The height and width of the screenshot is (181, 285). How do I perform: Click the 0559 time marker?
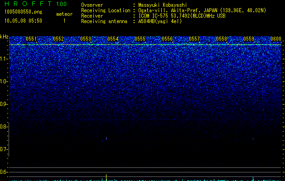(249, 39)
